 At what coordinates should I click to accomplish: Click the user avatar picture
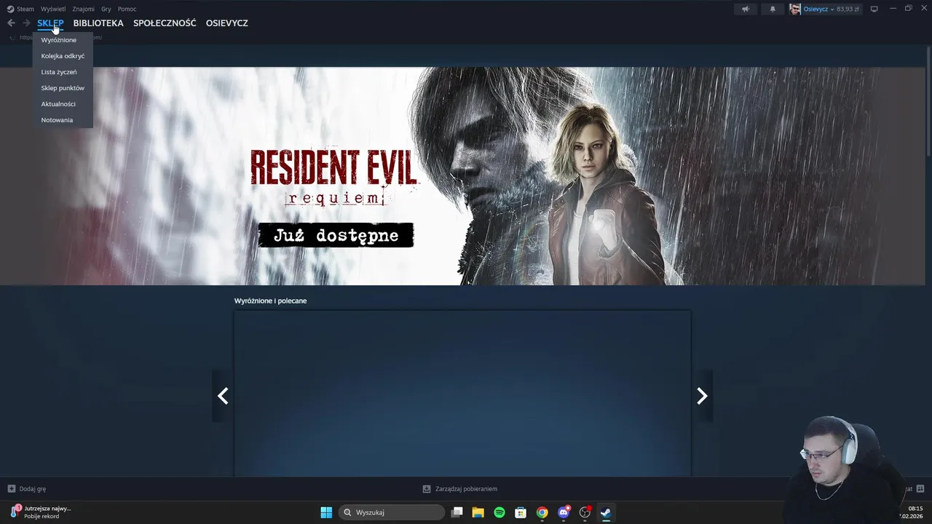[x=795, y=9]
